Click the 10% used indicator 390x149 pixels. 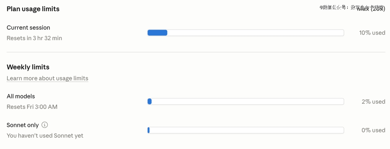click(x=372, y=33)
